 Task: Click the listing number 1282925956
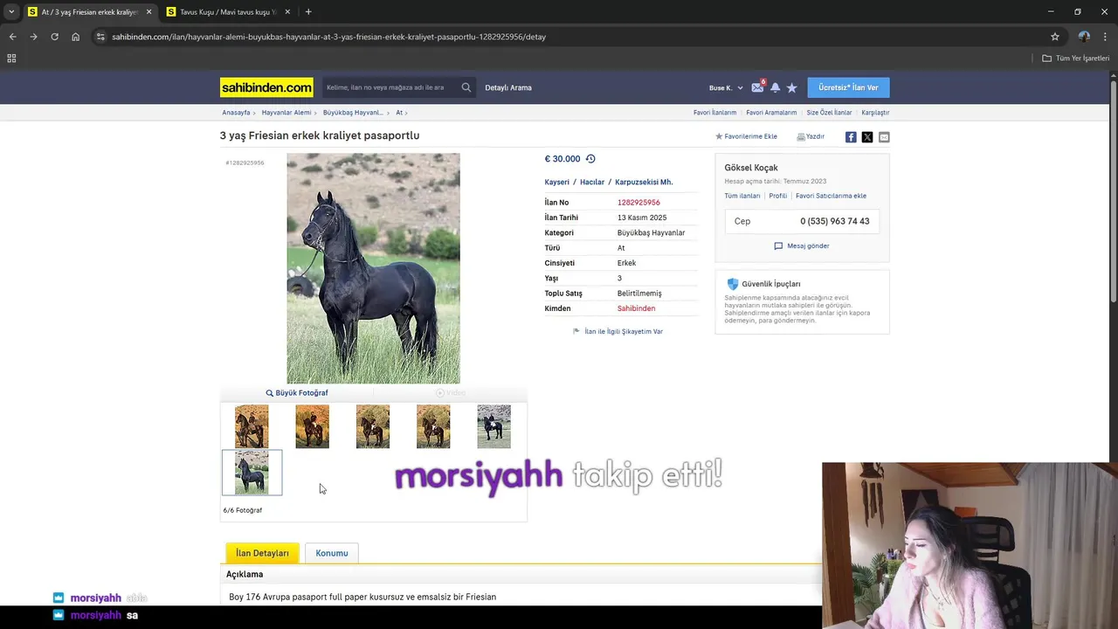coord(638,203)
